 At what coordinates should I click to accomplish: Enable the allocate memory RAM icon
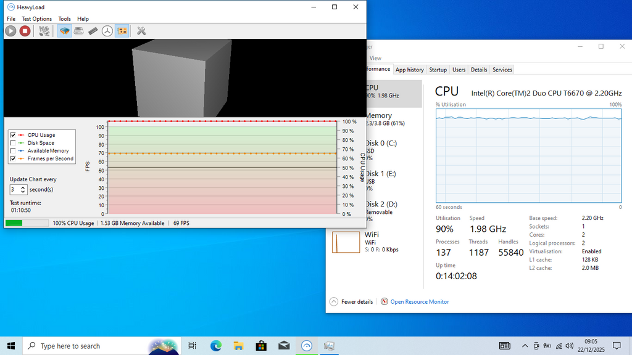click(x=93, y=31)
